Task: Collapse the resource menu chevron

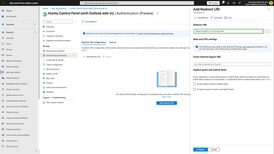Action: (76, 22)
